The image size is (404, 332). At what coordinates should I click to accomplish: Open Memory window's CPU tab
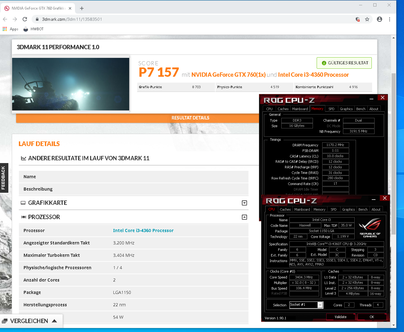pyautogui.click(x=269, y=109)
